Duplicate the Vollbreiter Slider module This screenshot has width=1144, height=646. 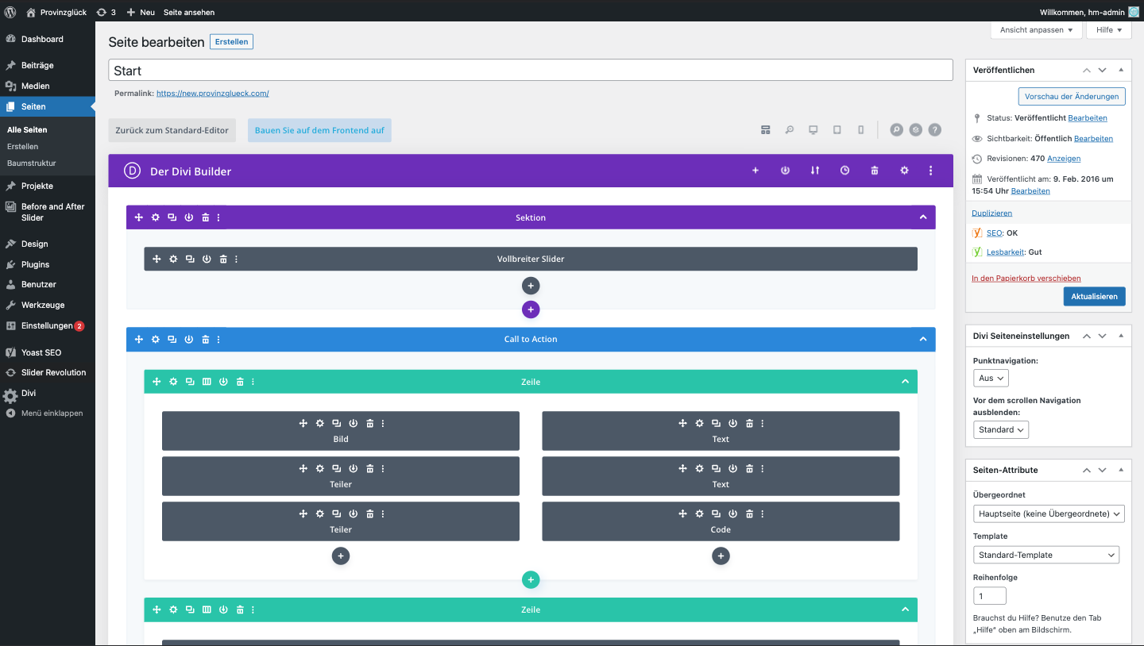point(190,259)
